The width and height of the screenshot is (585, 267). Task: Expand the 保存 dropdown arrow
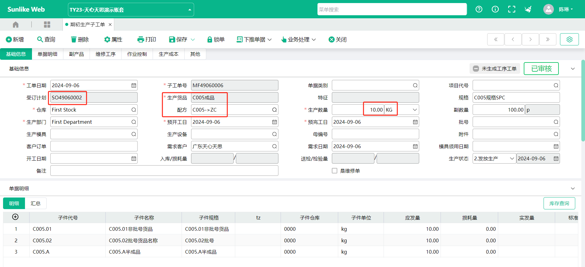(x=193, y=40)
